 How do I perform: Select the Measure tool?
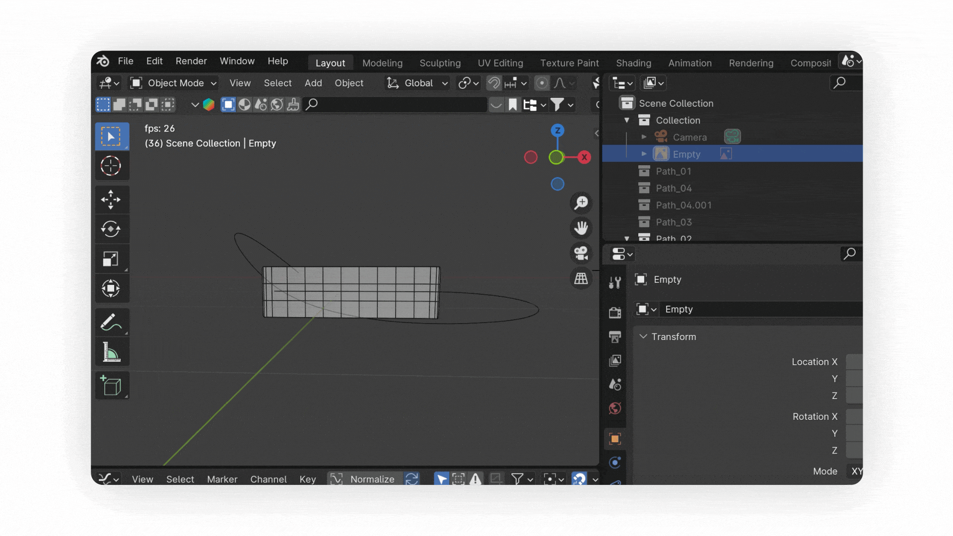point(111,352)
